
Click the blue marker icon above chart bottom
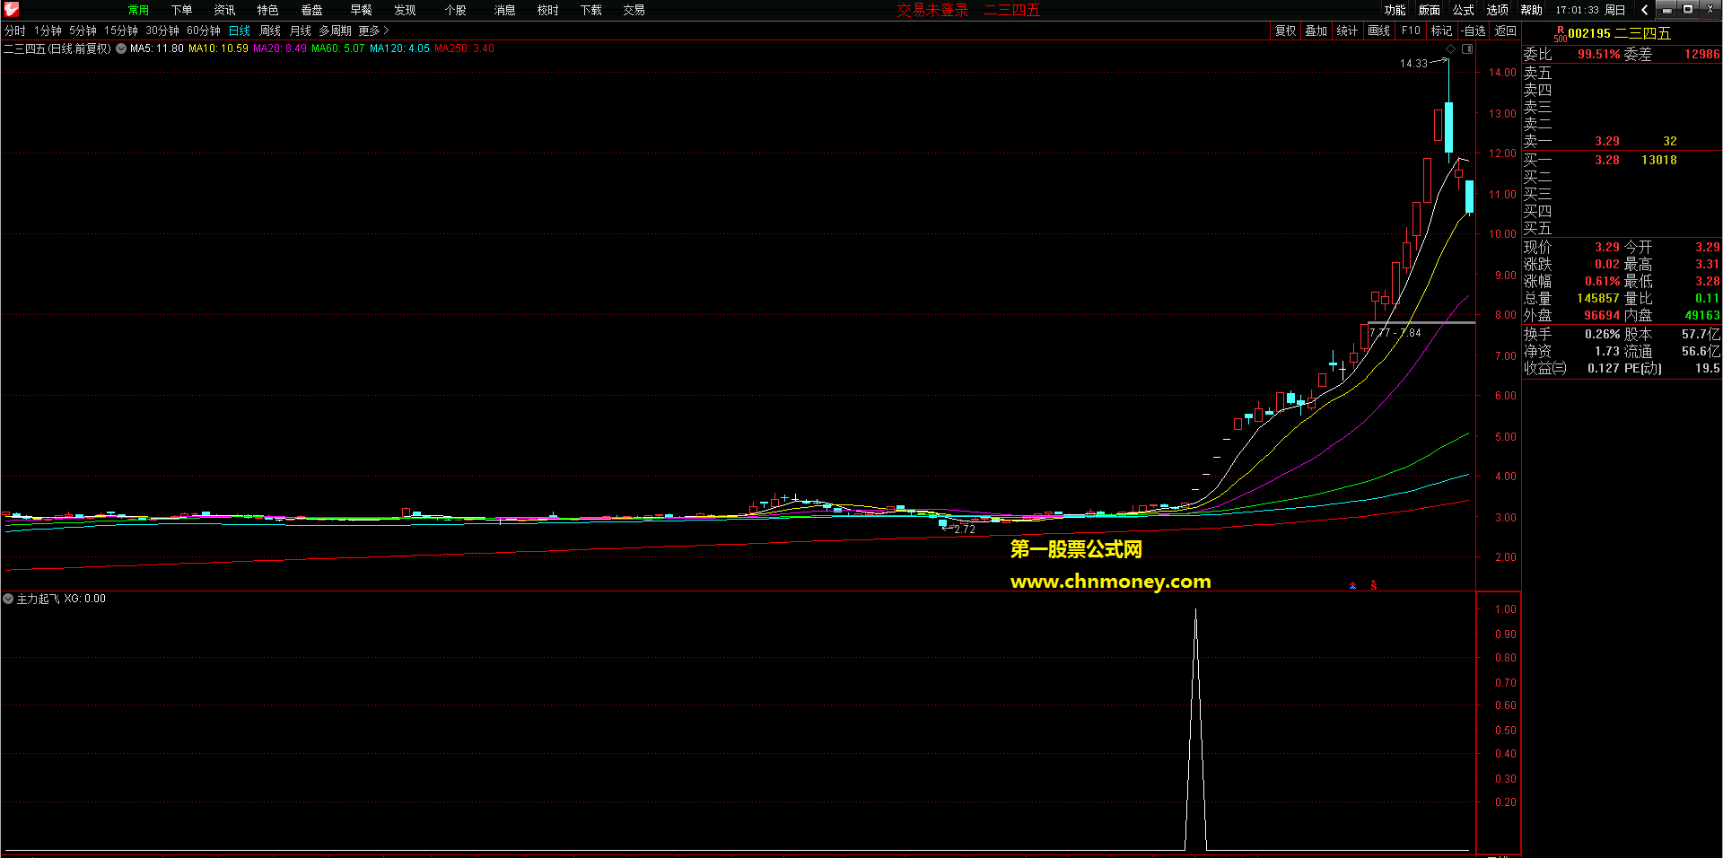tap(1352, 585)
